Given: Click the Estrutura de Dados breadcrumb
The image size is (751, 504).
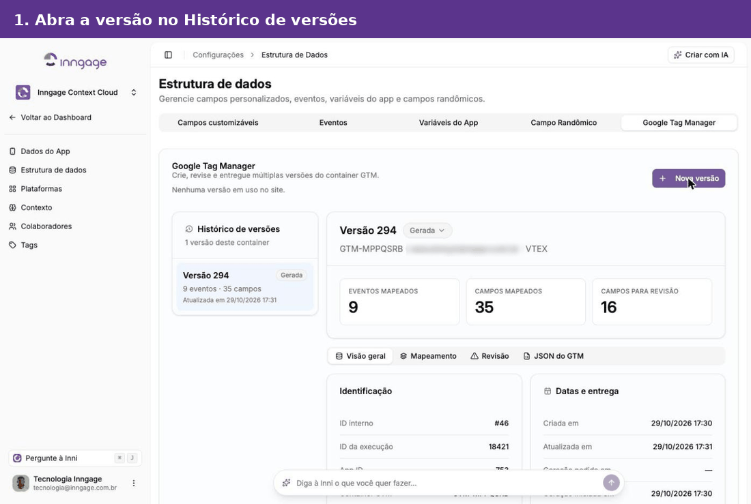Looking at the screenshot, I should 294,55.
